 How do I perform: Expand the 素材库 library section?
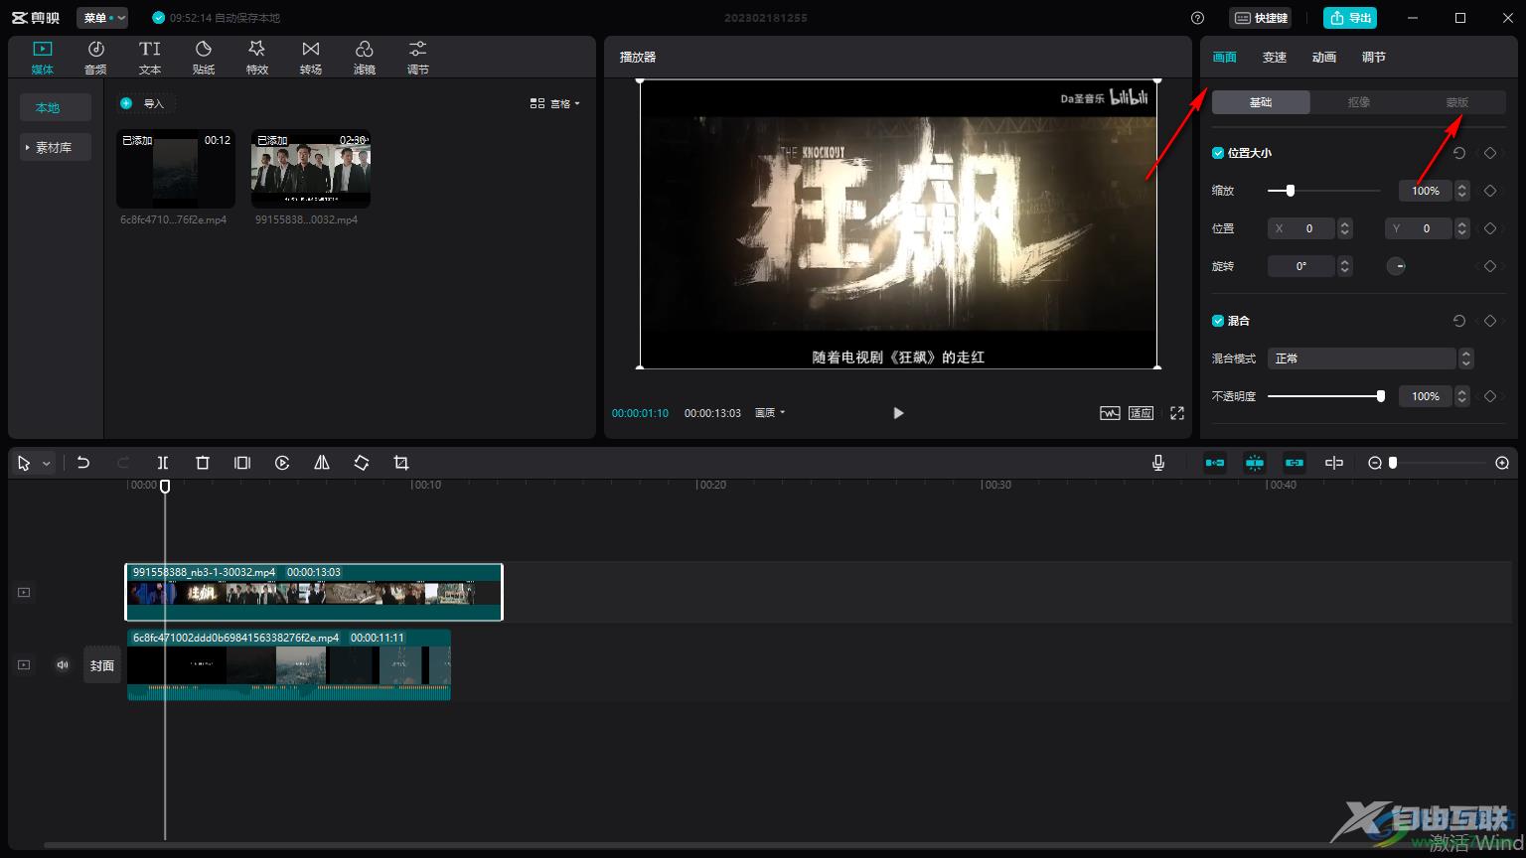[56, 147]
